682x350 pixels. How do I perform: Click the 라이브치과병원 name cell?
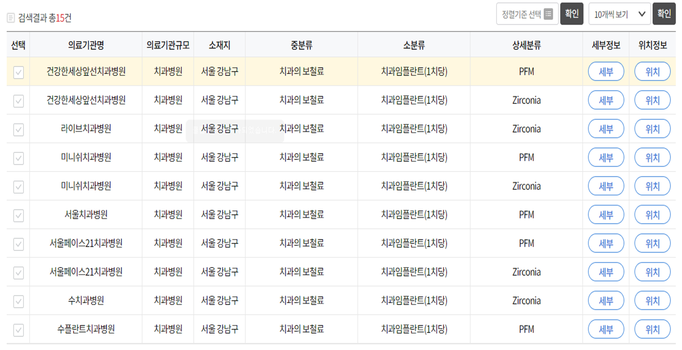coord(86,128)
